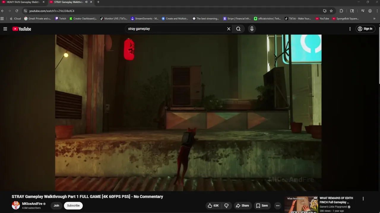Click the magnifier search button
This screenshot has height=213, width=380.
pyautogui.click(x=238, y=29)
